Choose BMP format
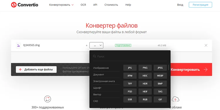The height and width of the screenshot is (110, 220). pos(160,84)
